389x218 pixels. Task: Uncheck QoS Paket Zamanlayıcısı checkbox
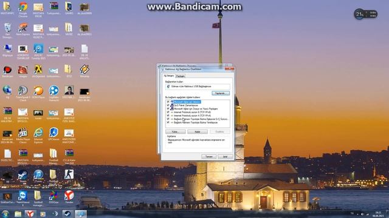point(168,105)
